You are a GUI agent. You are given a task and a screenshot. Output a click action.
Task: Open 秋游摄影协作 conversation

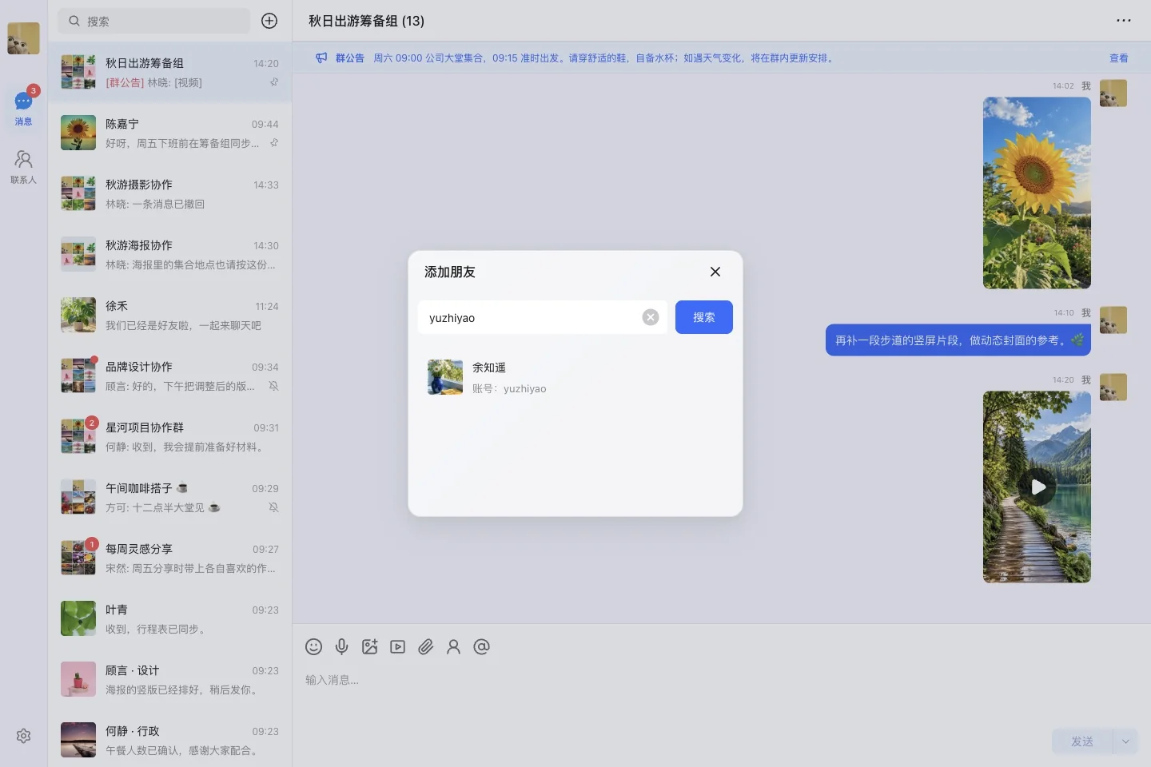[x=169, y=194]
